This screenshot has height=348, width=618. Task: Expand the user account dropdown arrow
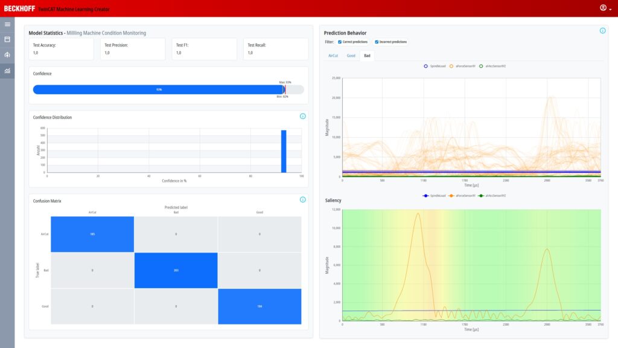point(610,9)
